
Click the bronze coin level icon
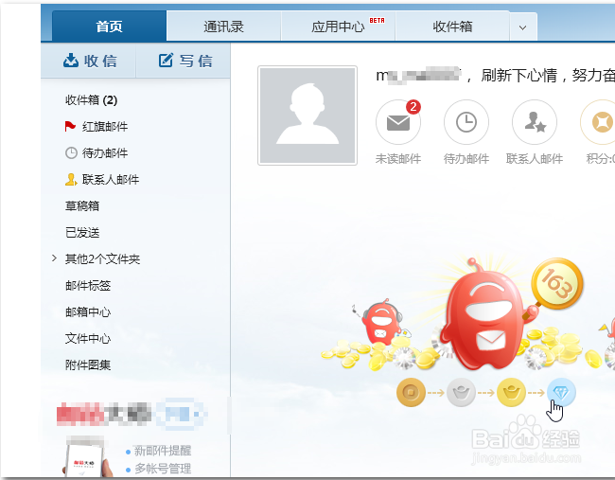coord(411,392)
